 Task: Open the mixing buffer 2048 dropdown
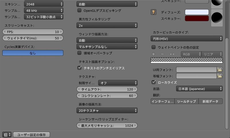click(44, 4)
